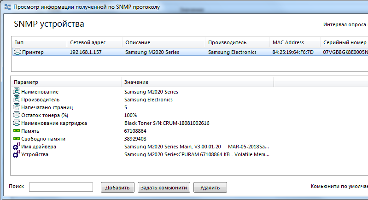Click the Добавить button
Screen dimensions: 368x200
117,187
